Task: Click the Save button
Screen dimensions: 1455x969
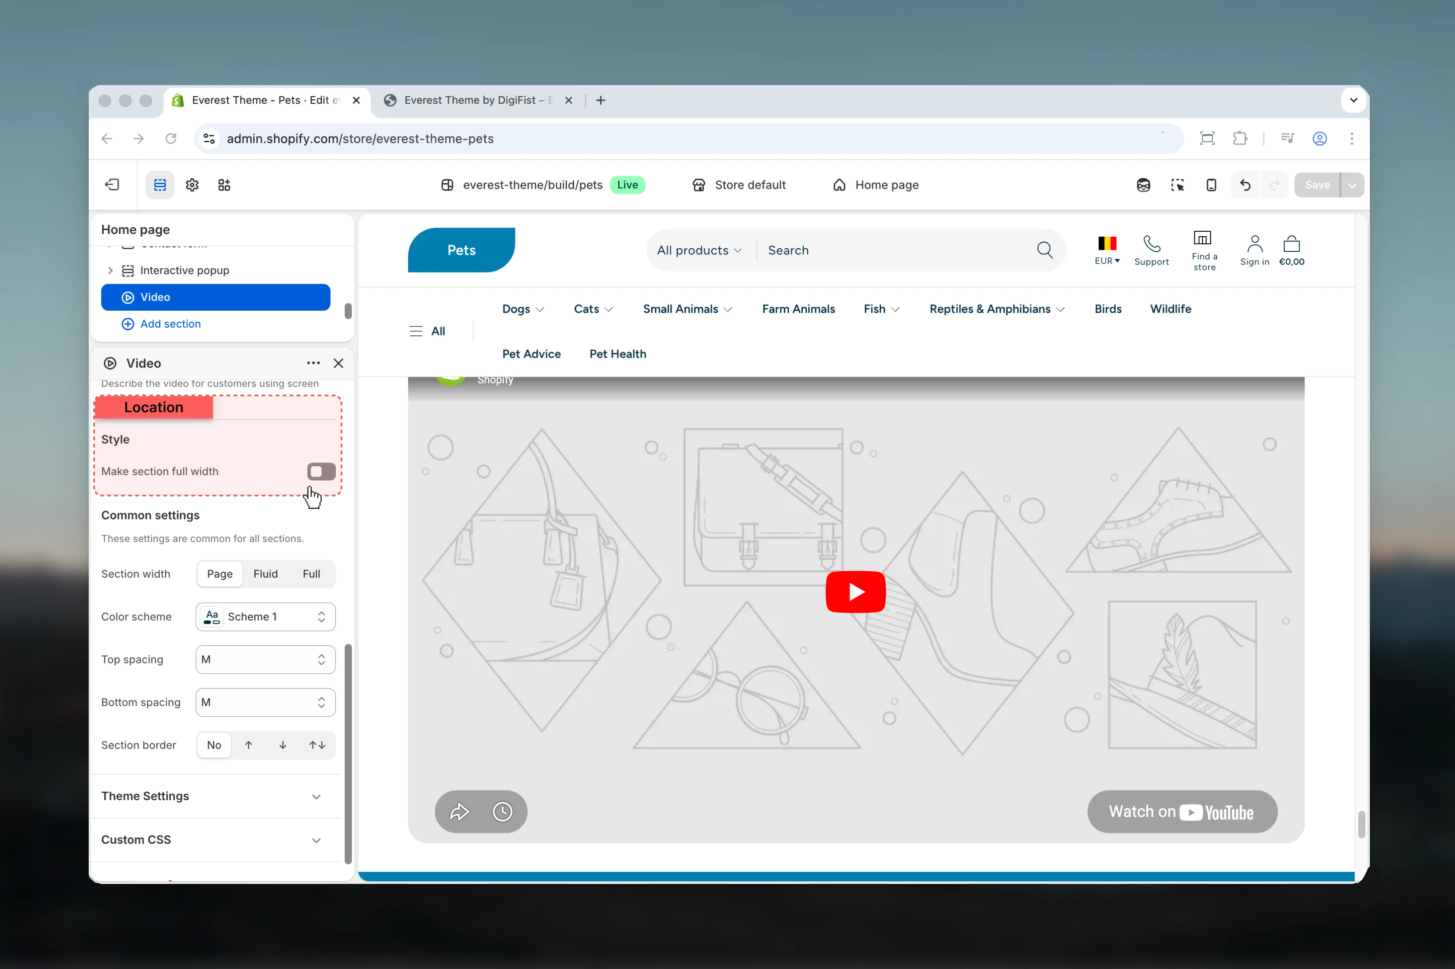Action: point(1317,185)
